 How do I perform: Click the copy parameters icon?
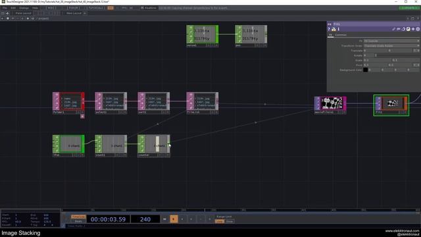(x=403, y=29)
